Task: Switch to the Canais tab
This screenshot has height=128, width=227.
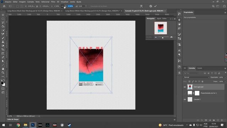Action: tap(200, 68)
